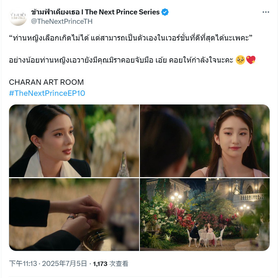
Task: Open The Next Prince Series profile avatar
Action: (18, 17)
